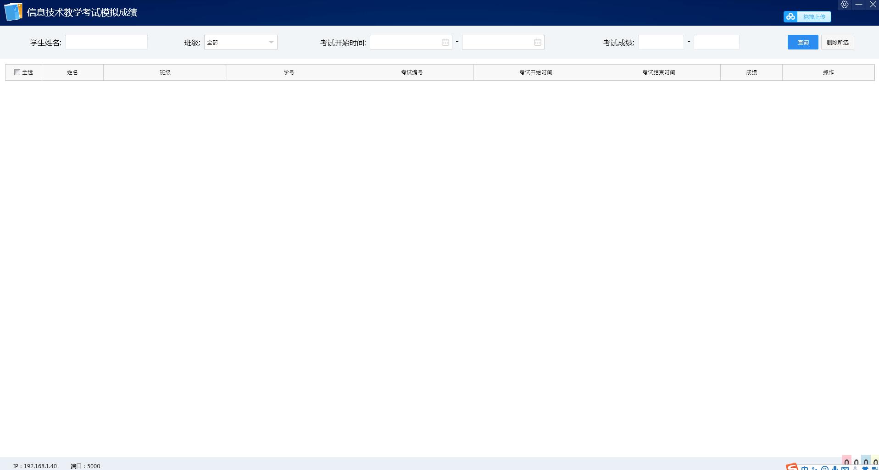Click the 删除所选 button
This screenshot has height=470, width=879.
(x=837, y=42)
